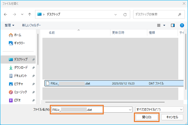This screenshot has width=188, height=125.
Task: Toggle the preview pane icon
Action: 173,25
